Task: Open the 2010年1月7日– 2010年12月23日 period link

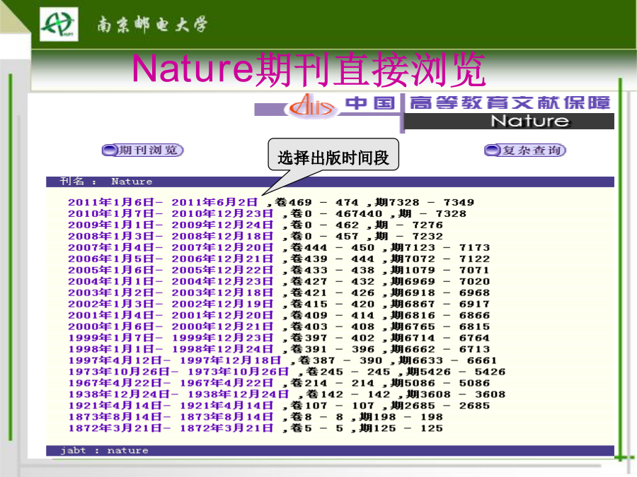Action: click(x=171, y=213)
